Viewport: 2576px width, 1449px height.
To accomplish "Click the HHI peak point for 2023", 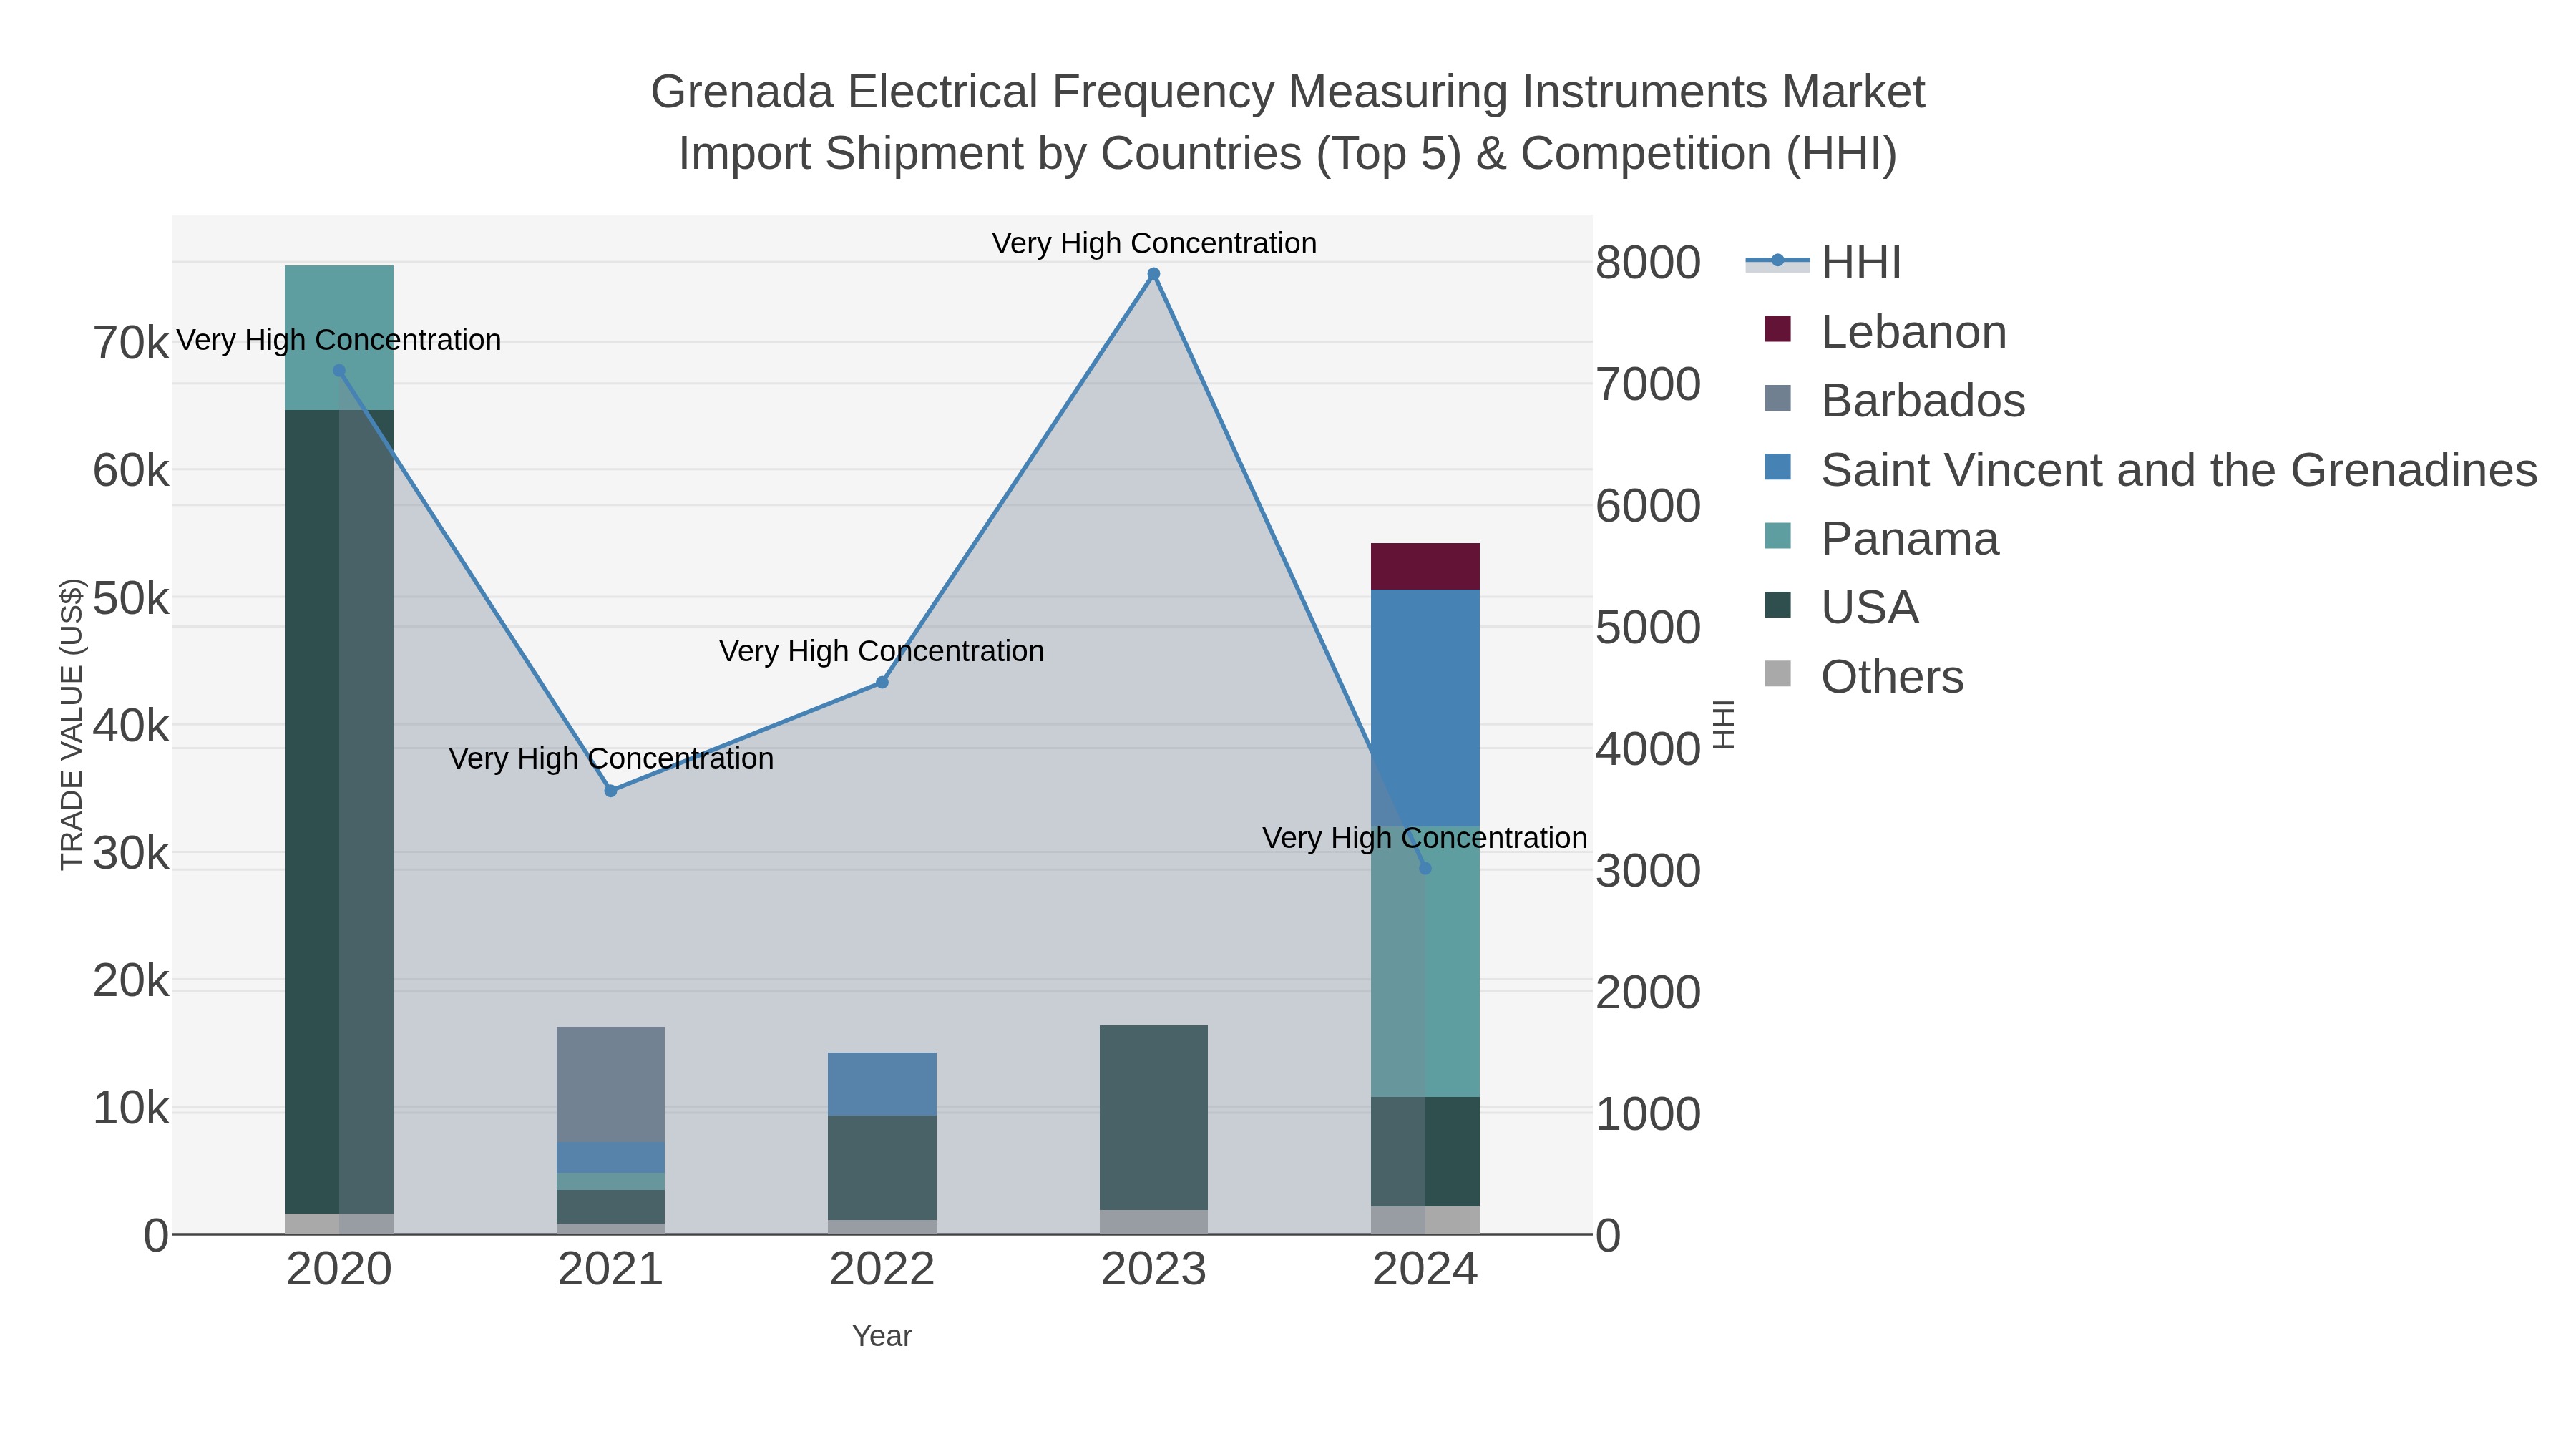I will 1154,274.
